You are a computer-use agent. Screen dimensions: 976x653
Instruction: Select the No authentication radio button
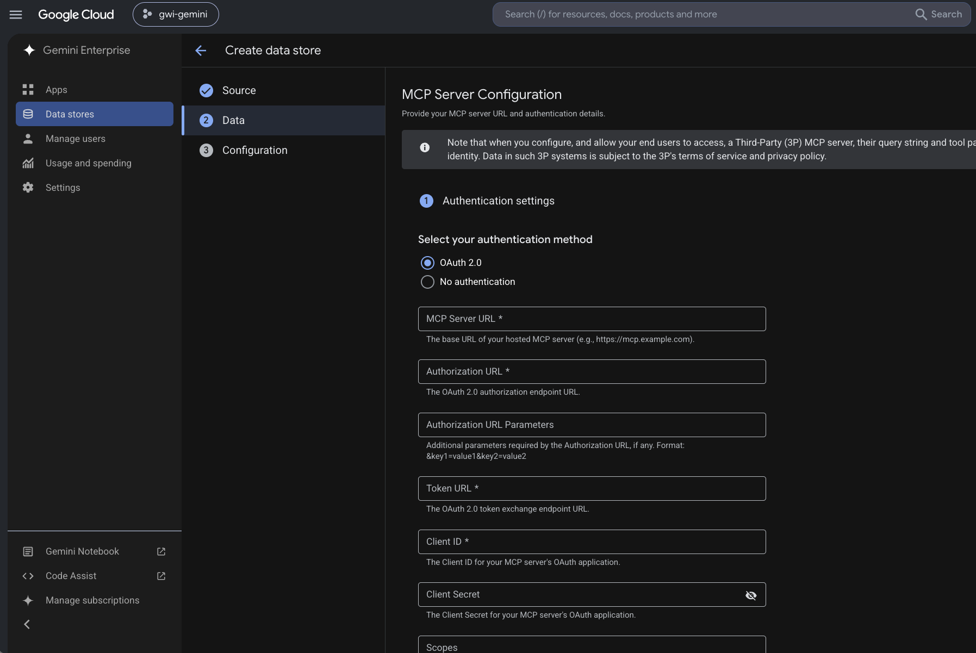[x=427, y=282]
